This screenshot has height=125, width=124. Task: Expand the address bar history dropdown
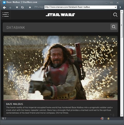point(115,7)
